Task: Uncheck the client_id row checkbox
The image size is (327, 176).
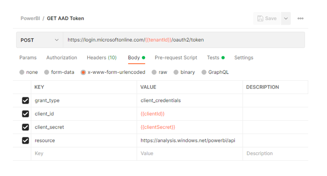Action: 25,114
